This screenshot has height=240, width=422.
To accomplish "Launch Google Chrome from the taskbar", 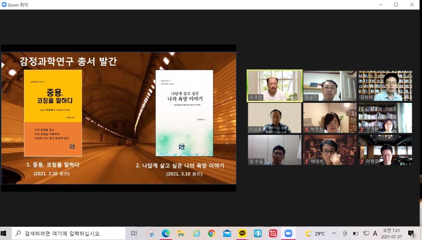I will pyautogui.click(x=212, y=233).
